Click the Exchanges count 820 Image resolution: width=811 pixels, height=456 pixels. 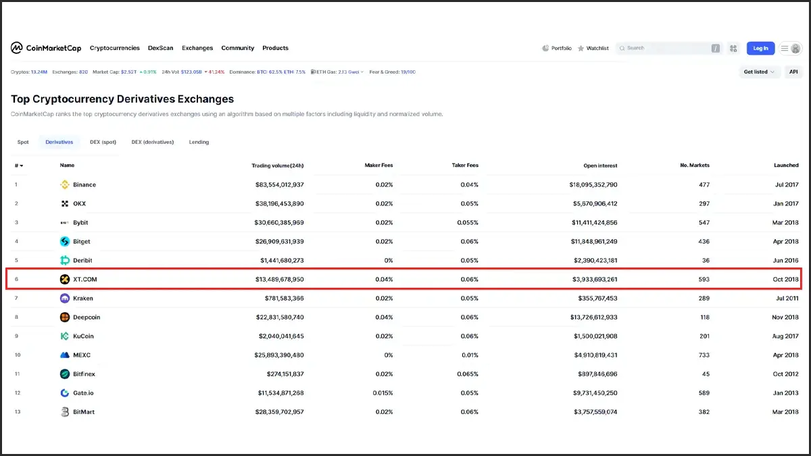[x=83, y=72]
